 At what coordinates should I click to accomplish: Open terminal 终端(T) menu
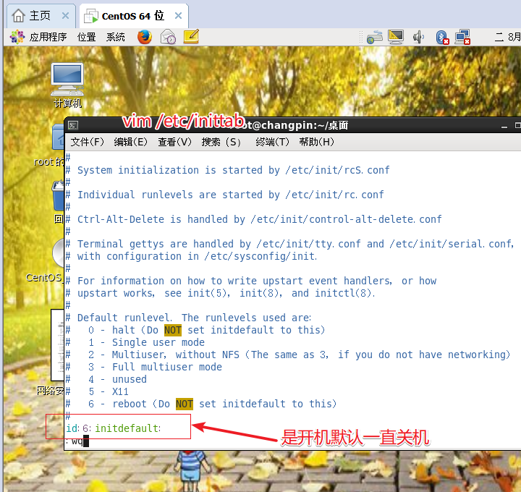[272, 143]
